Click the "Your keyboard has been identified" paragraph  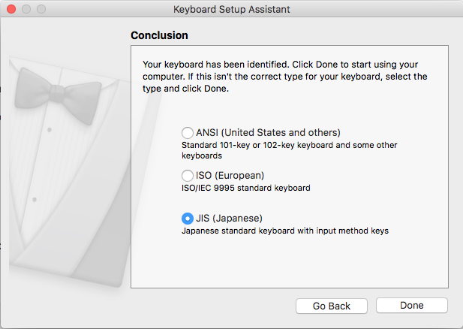tap(285, 77)
